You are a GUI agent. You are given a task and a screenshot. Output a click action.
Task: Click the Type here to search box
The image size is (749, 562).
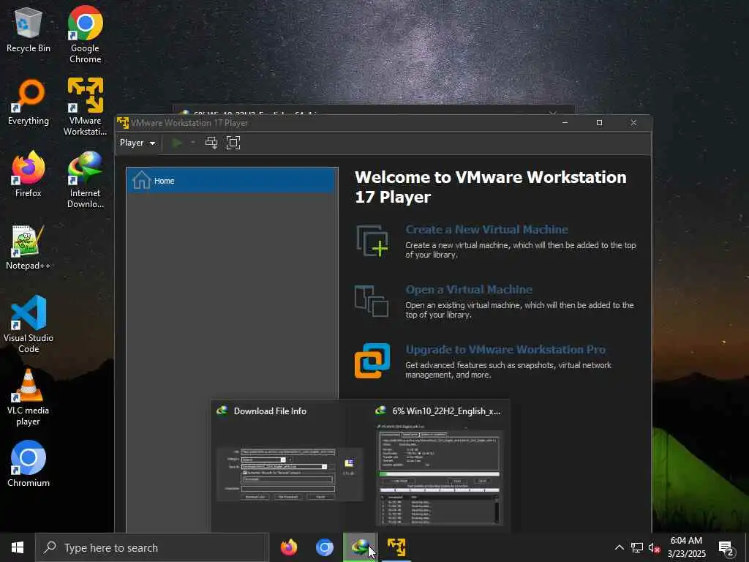[152, 547]
